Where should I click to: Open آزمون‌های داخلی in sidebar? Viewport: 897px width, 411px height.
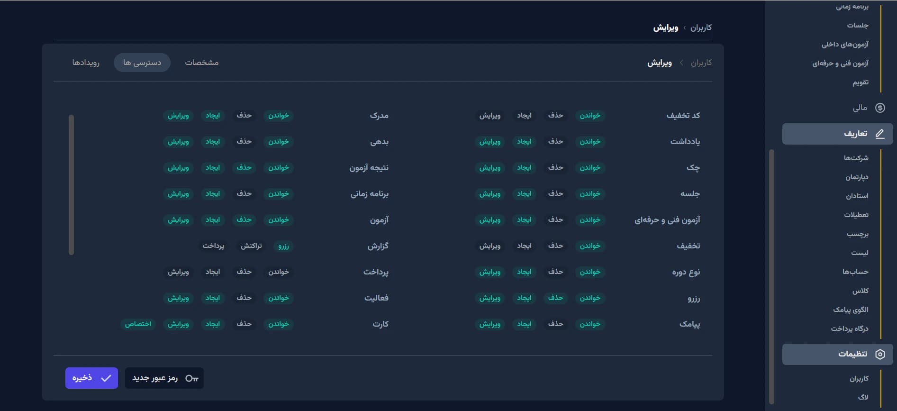click(845, 44)
